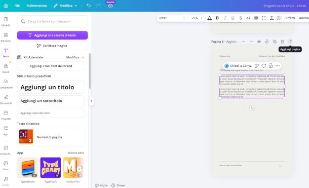Open the Brand sidebar tab
The height and width of the screenshot is (188, 309).
[6, 68]
